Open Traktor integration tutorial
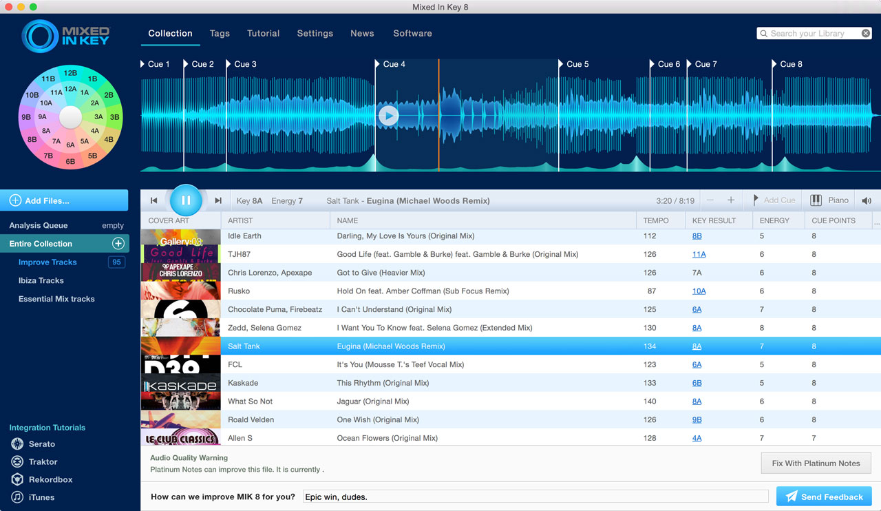 [34, 462]
